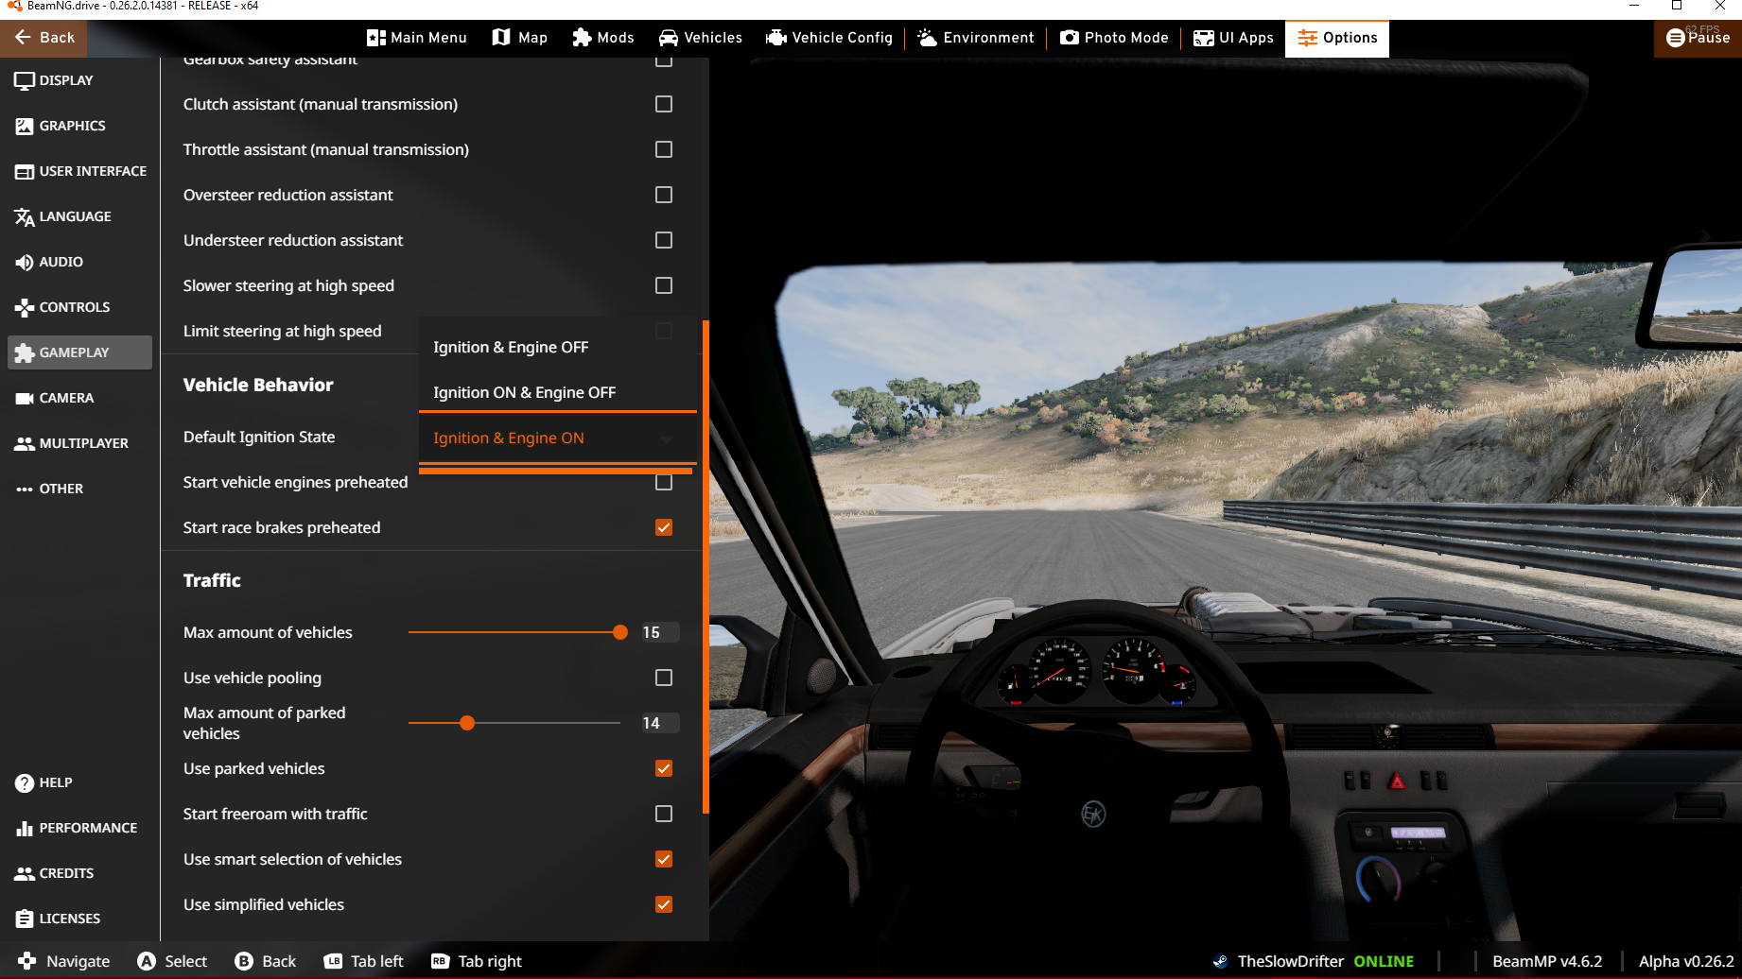Select the Gameplay puzzle icon

coord(25,352)
